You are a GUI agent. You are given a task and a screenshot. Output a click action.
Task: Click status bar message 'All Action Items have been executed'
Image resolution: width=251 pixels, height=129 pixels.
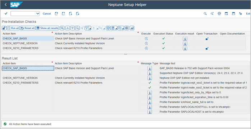[x=30, y=124]
